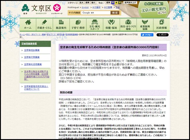Focus the Google site search field
Image resolution: width=190 pixels, height=140 pixels.
coord(96,13)
